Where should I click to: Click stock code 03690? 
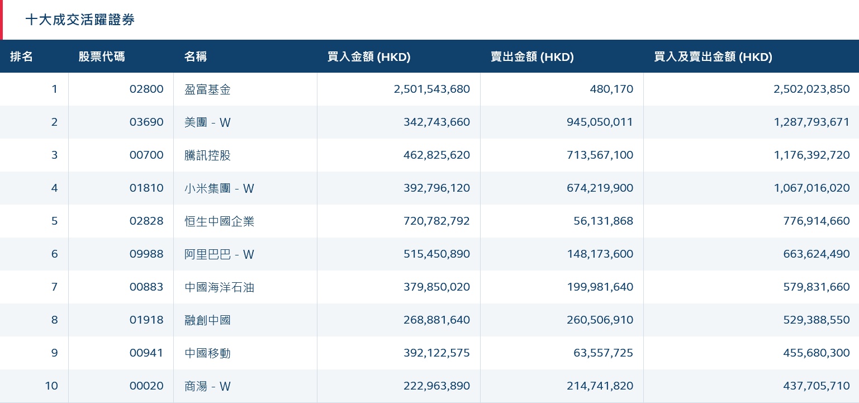(146, 122)
